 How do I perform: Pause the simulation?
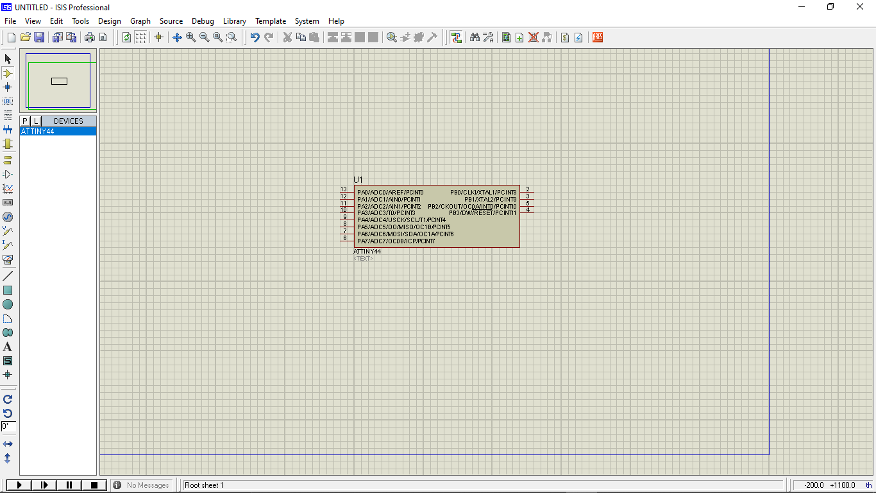tap(69, 485)
